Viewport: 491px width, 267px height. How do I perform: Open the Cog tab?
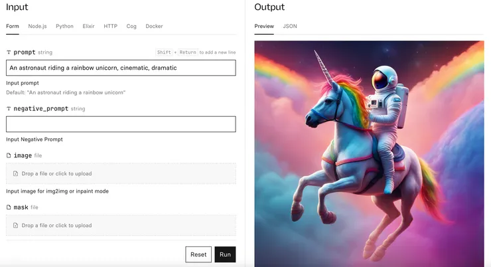click(x=131, y=26)
